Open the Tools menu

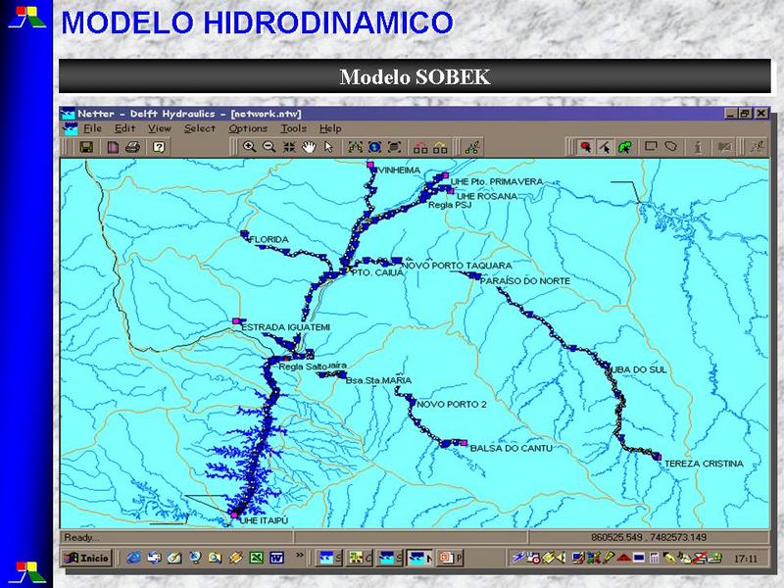[x=293, y=128]
